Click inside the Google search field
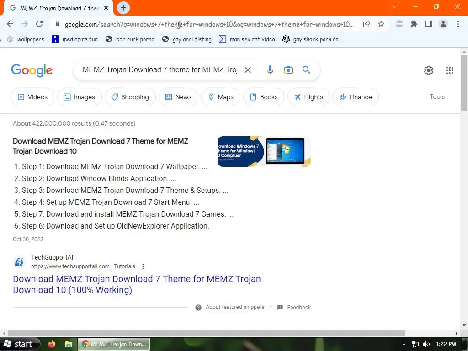 click(160, 70)
